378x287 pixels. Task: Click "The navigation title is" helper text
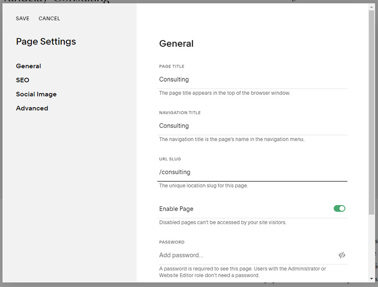tap(232, 139)
